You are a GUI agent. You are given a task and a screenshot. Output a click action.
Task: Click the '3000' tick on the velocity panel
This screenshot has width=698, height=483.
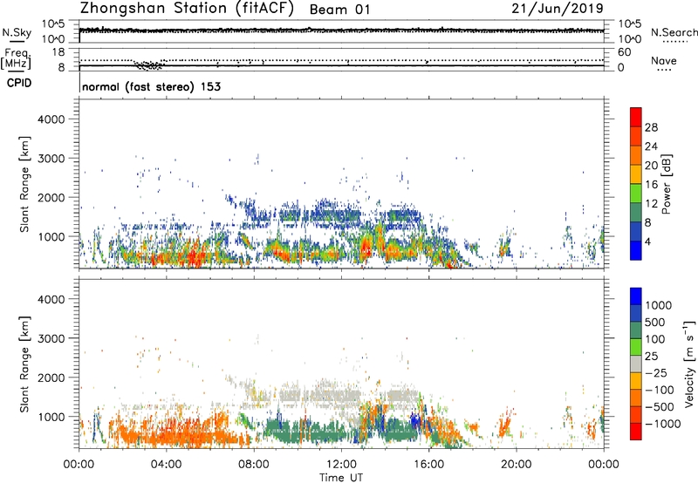click(x=51, y=338)
